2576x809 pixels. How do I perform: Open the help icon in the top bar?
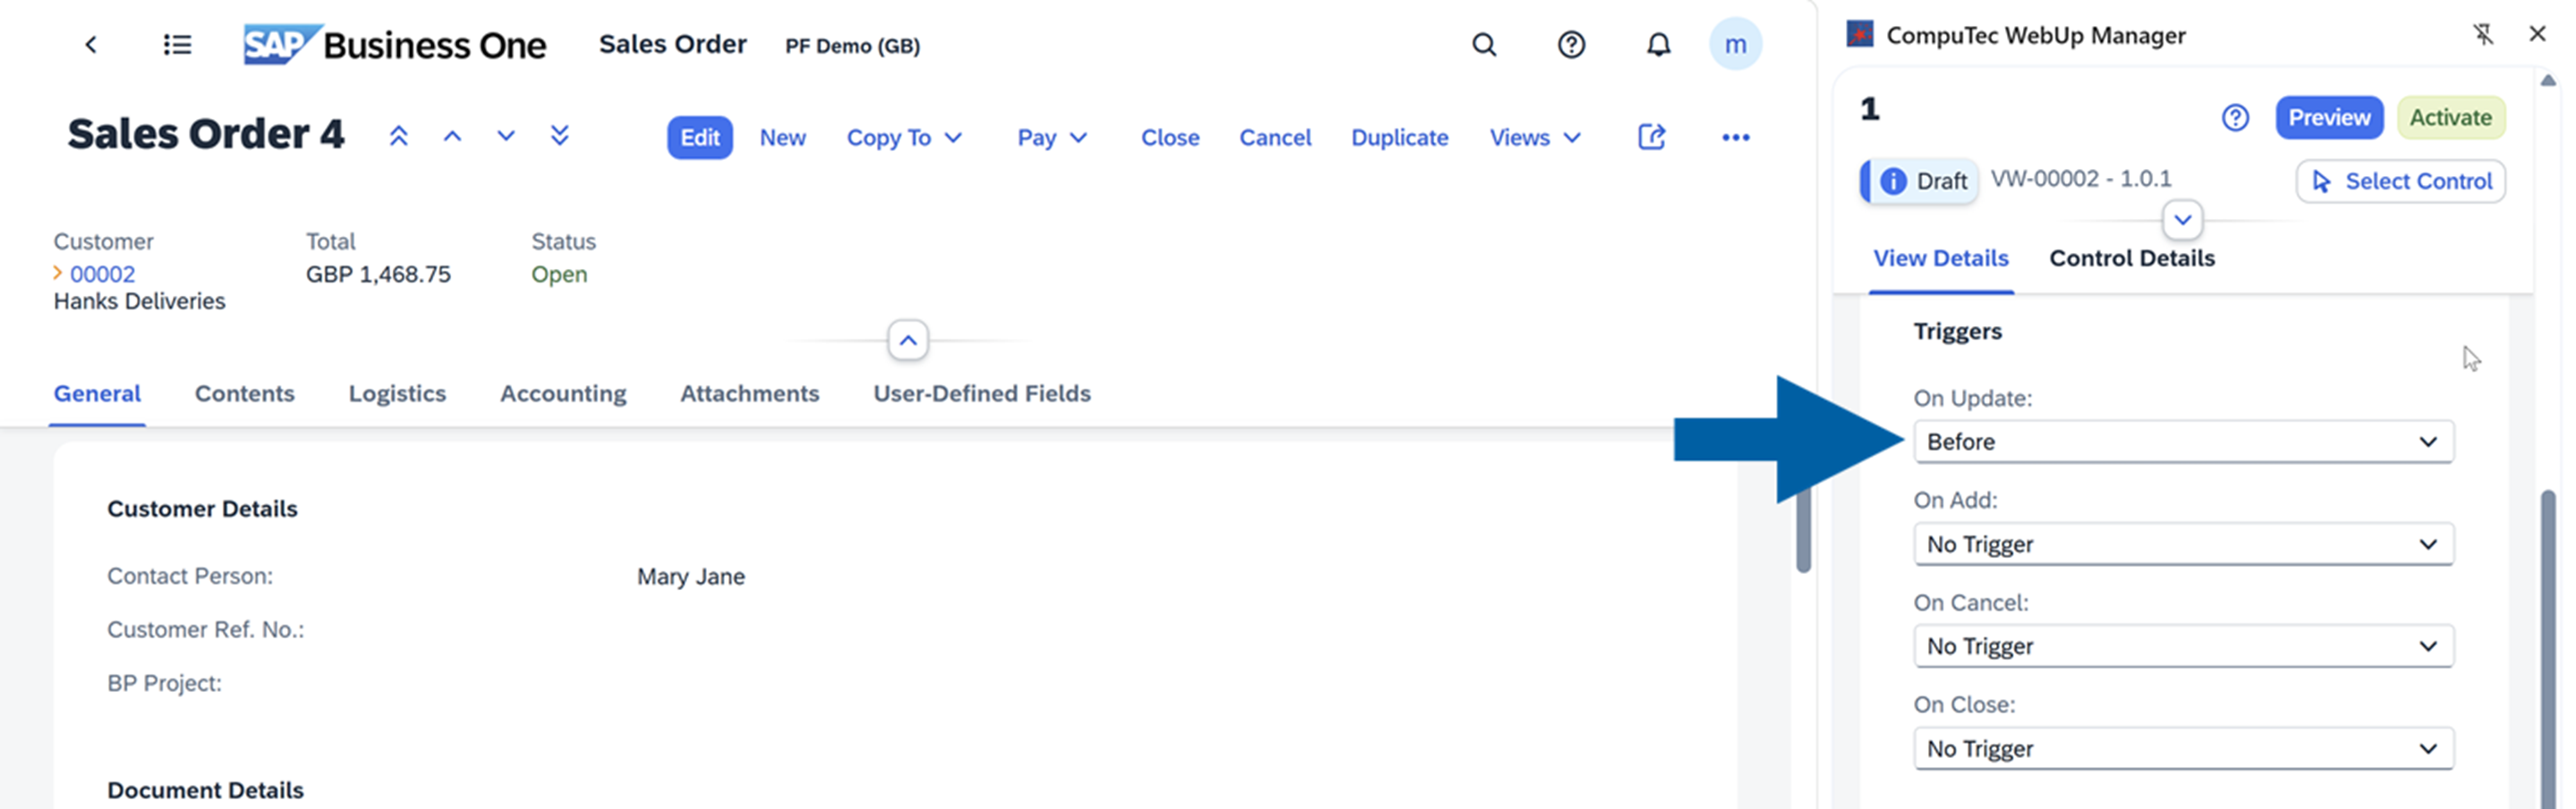point(1570,45)
